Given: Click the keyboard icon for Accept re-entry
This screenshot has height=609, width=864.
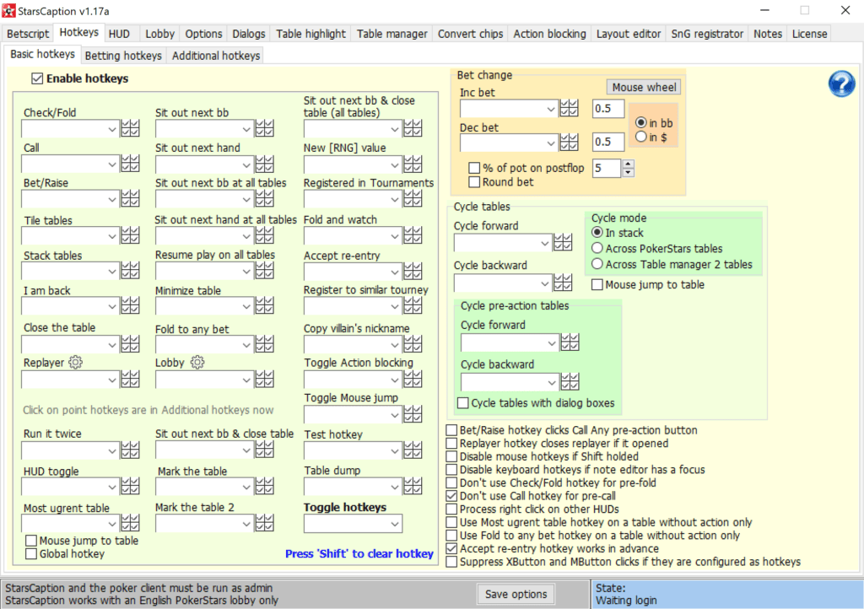Looking at the screenshot, I should (x=413, y=271).
